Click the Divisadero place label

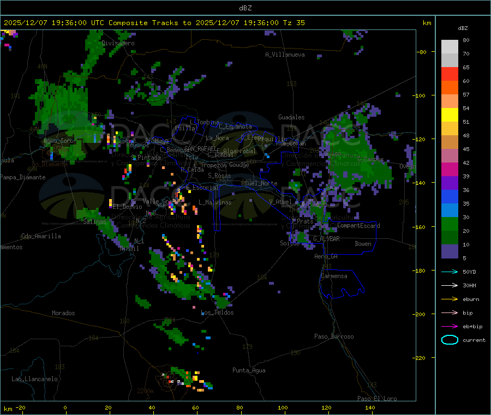click(118, 43)
